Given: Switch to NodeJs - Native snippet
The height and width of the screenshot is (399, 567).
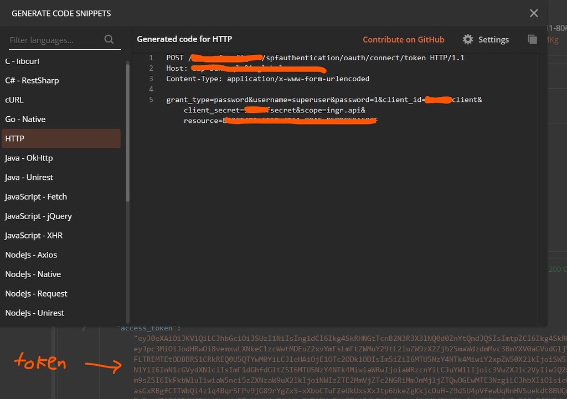Looking at the screenshot, I should point(61,274).
